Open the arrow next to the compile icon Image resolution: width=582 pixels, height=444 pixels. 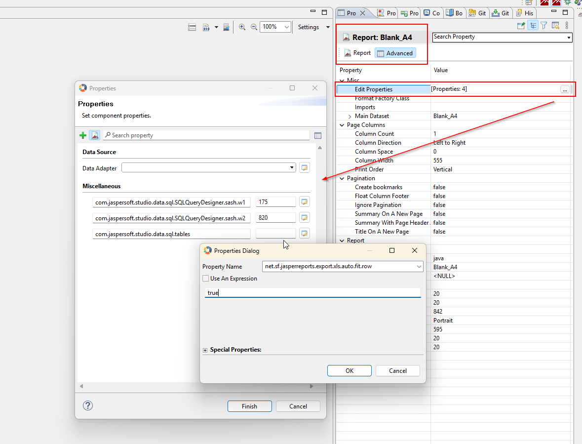pyautogui.click(x=216, y=27)
